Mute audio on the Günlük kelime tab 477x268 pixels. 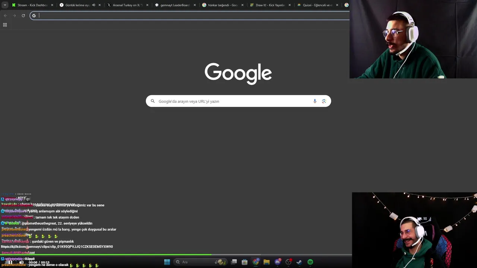click(94, 5)
